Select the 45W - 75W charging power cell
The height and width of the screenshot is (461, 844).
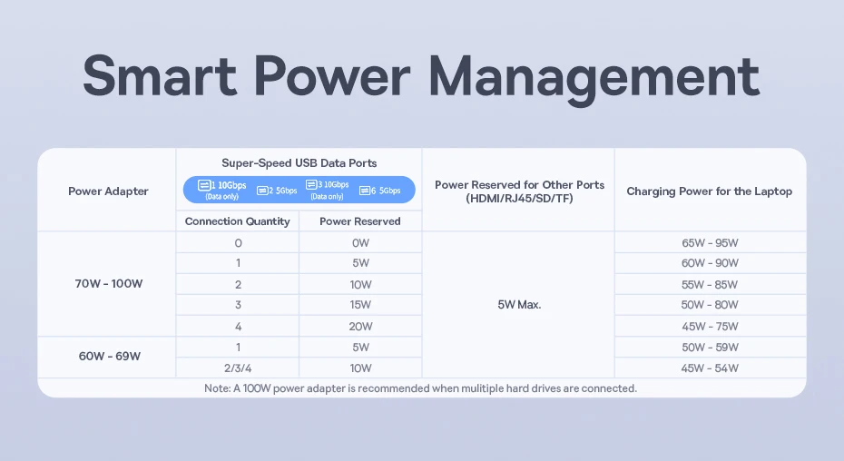[710, 327]
